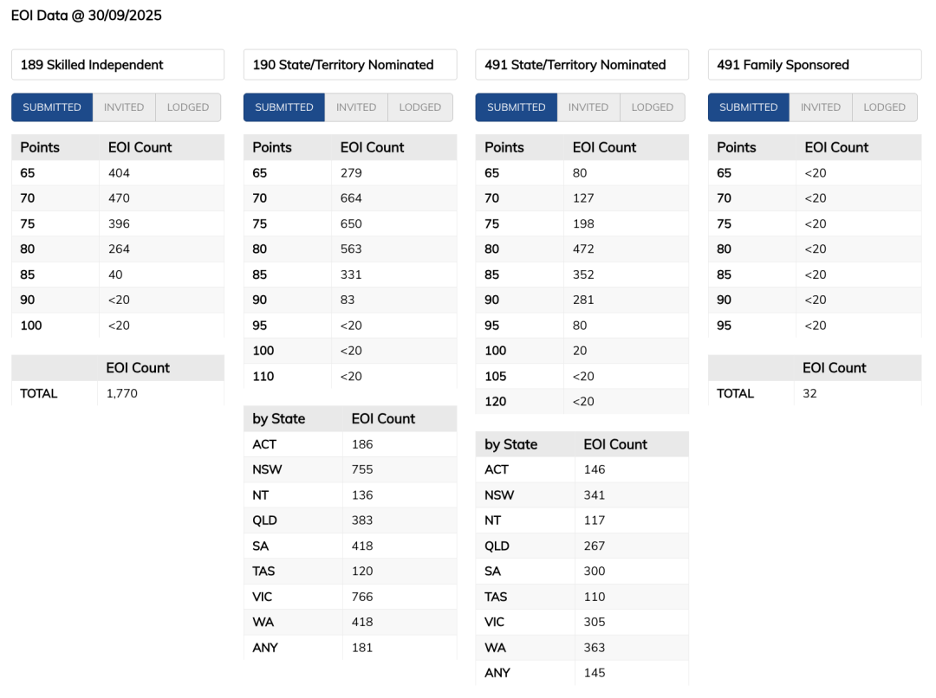The image size is (936, 698).
Task: Open LODGED tab under 189 Skilled Independent
Action: (x=188, y=107)
